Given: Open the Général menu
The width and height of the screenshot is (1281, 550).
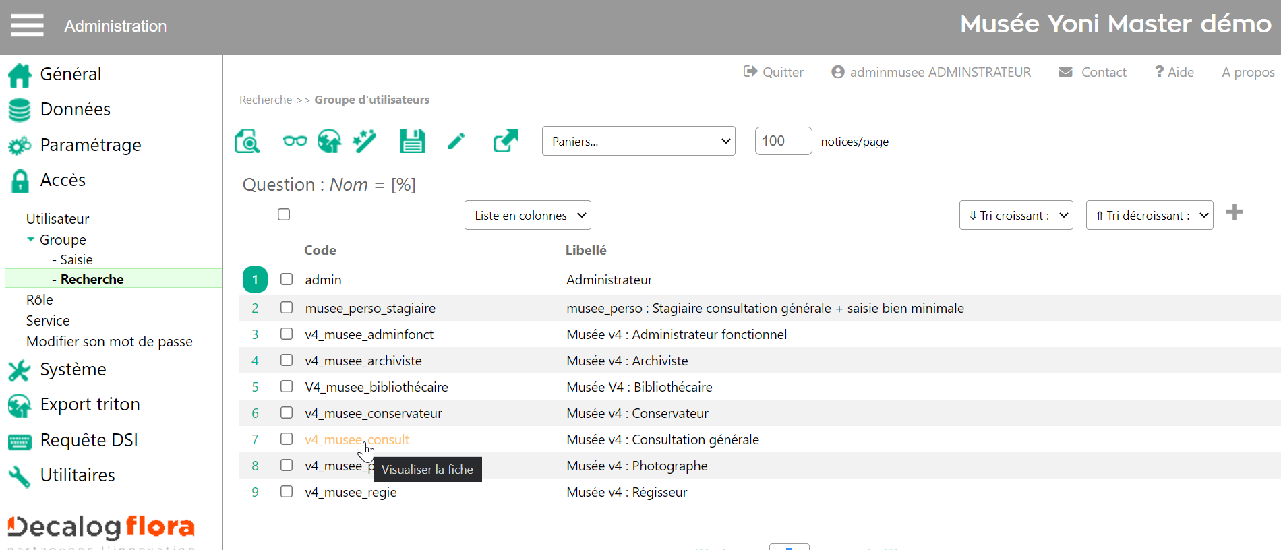Looking at the screenshot, I should 71,74.
